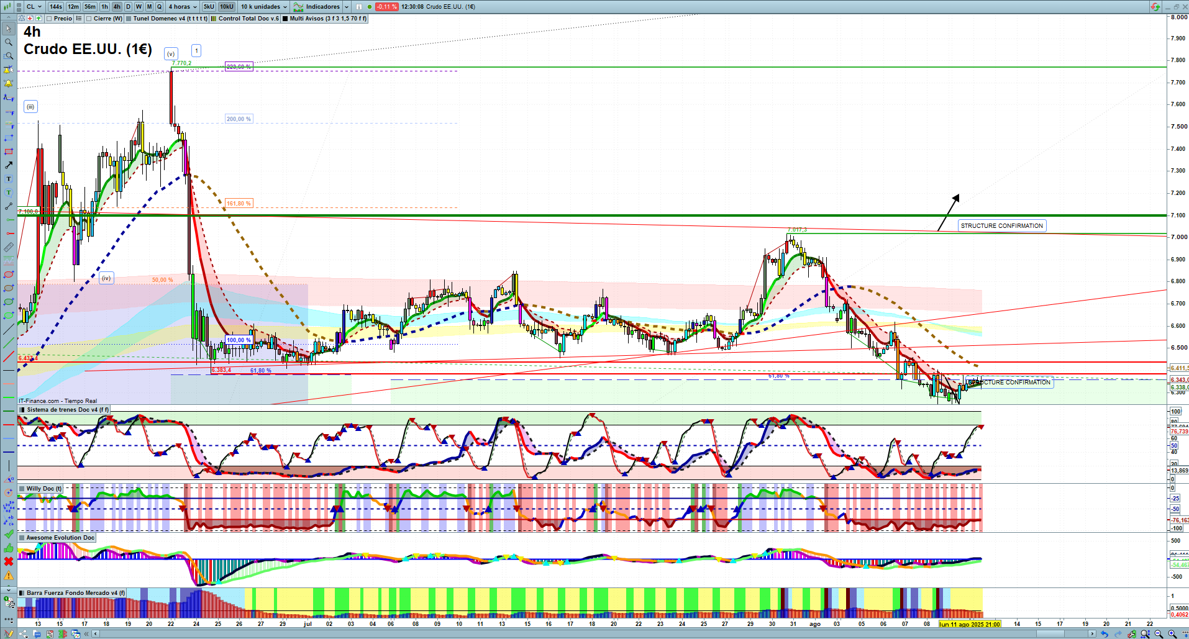
Task: Choose the arrow drawing tool
Action: 9,165
